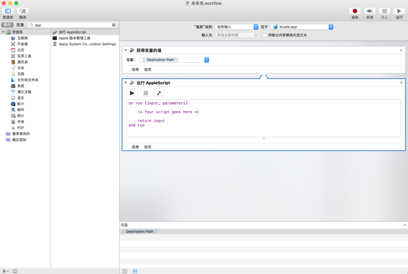408x274 pixels.
Task: Switch to the 操作 tab
Action: click(x=7, y=25)
